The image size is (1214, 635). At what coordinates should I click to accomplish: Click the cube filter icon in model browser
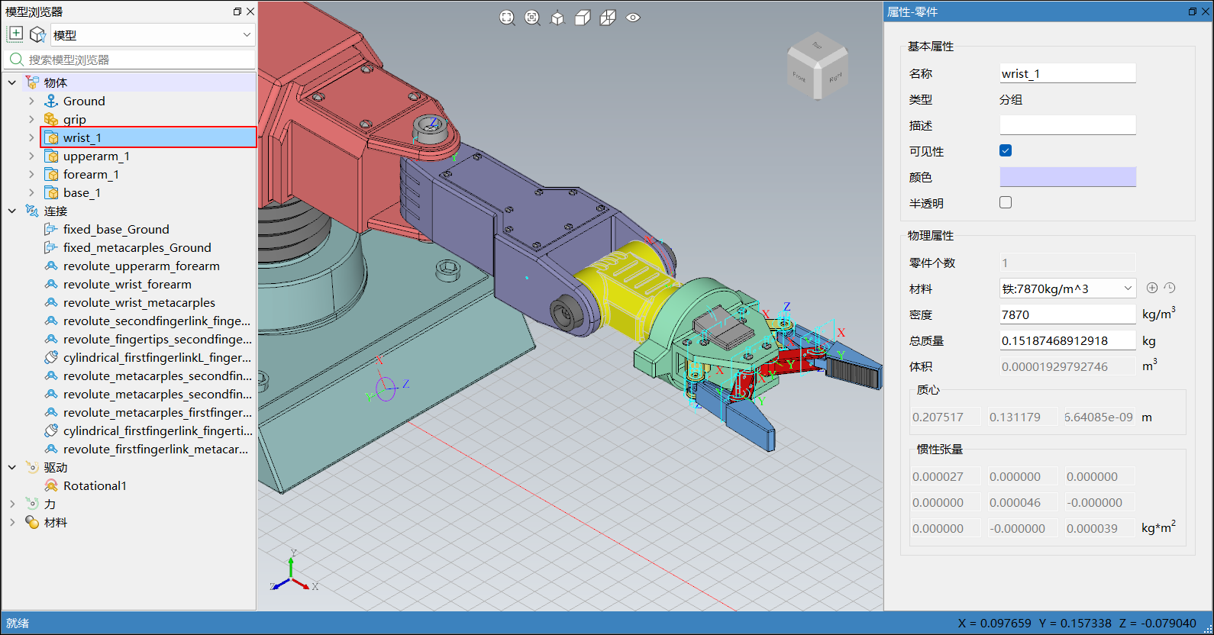pyautogui.click(x=37, y=34)
